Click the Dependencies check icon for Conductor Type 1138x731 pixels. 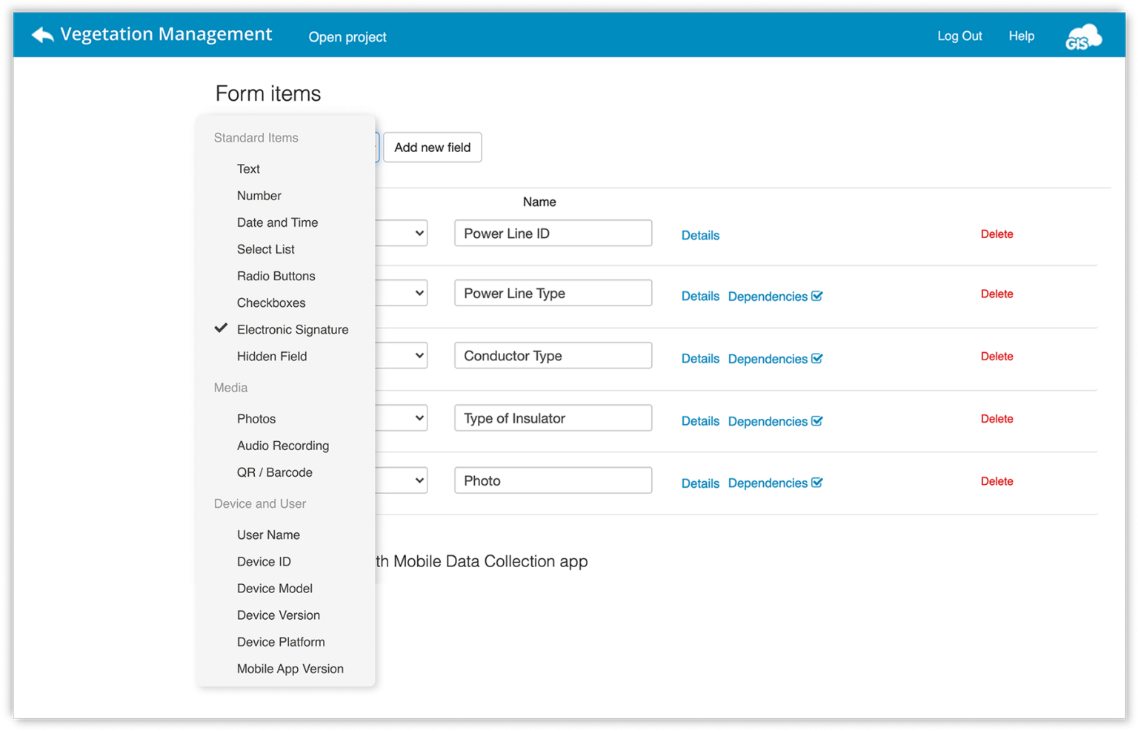[816, 358]
